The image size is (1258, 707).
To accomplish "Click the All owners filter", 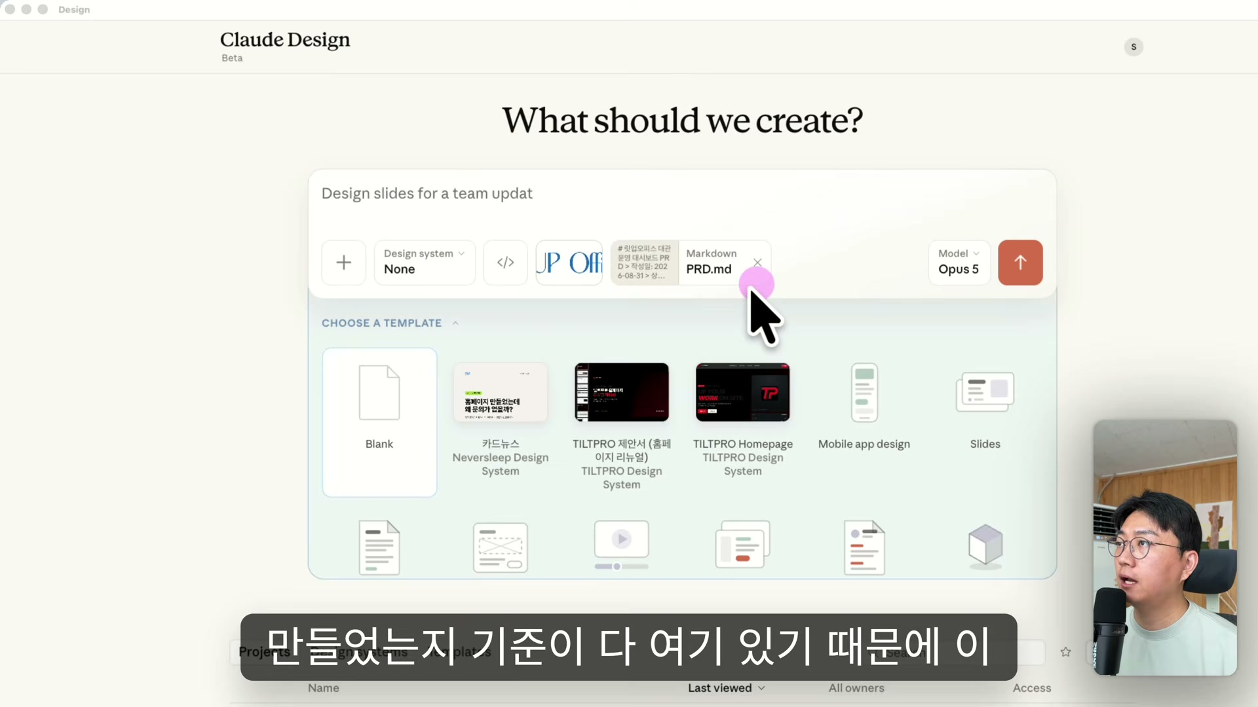I will click(856, 688).
